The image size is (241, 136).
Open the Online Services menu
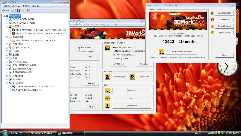[x=91, y=24]
